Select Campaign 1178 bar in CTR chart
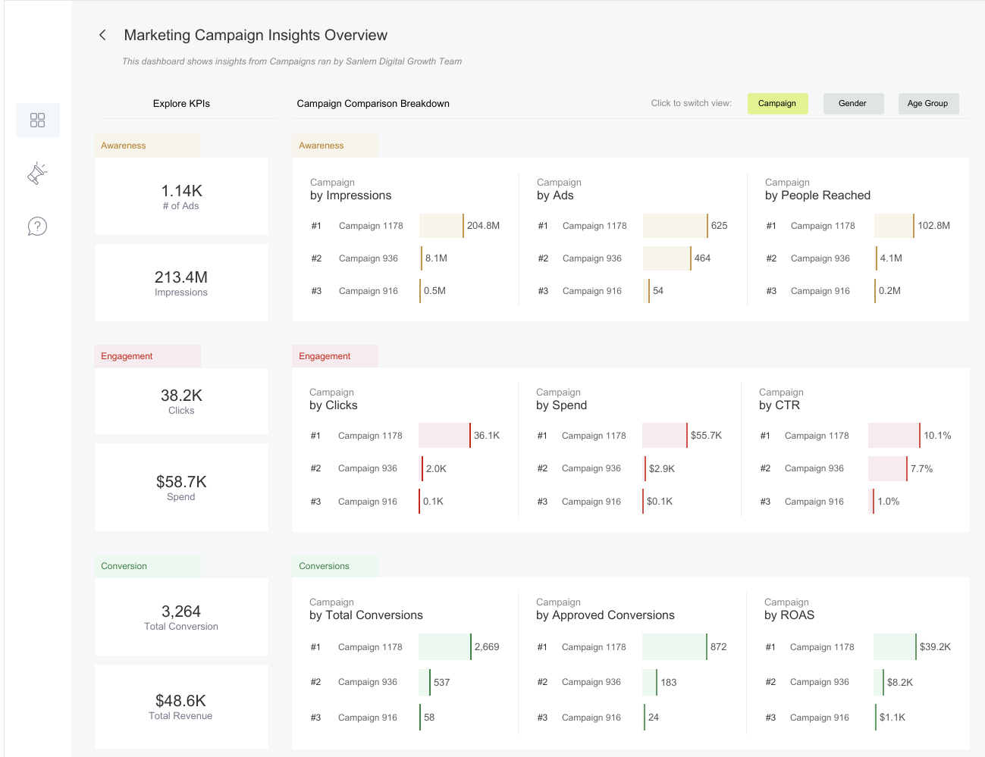 (893, 436)
